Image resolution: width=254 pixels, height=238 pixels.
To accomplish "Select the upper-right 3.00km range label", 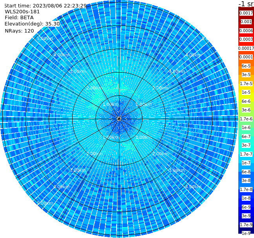I will [177, 71].
